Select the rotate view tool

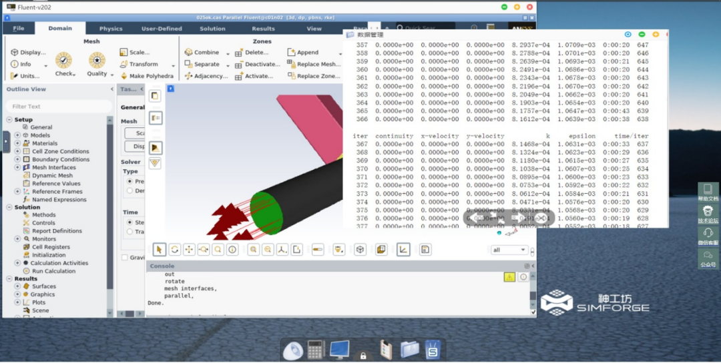pos(175,250)
